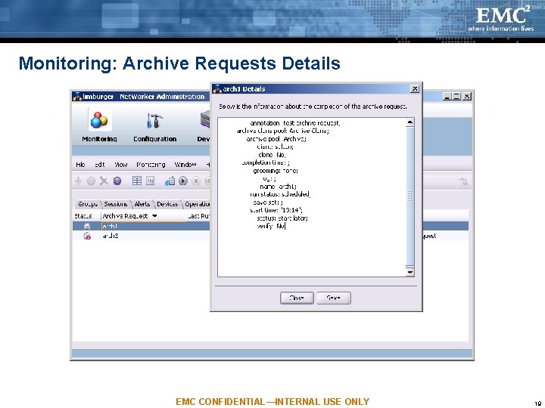Click the Status column header
The width and height of the screenshot is (545, 408).
86,216
